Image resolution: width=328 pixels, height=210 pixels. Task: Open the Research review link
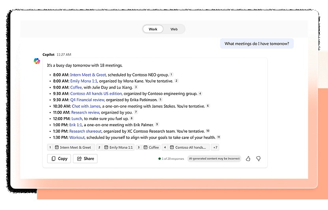pyautogui.click(x=85, y=112)
